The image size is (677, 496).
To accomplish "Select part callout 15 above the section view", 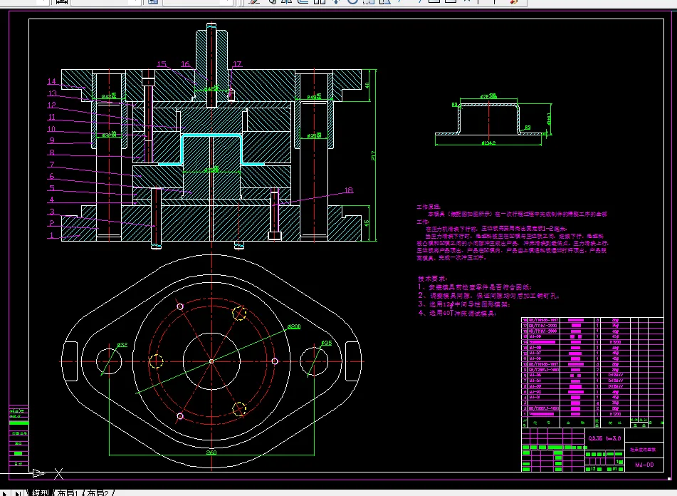I will [162, 64].
